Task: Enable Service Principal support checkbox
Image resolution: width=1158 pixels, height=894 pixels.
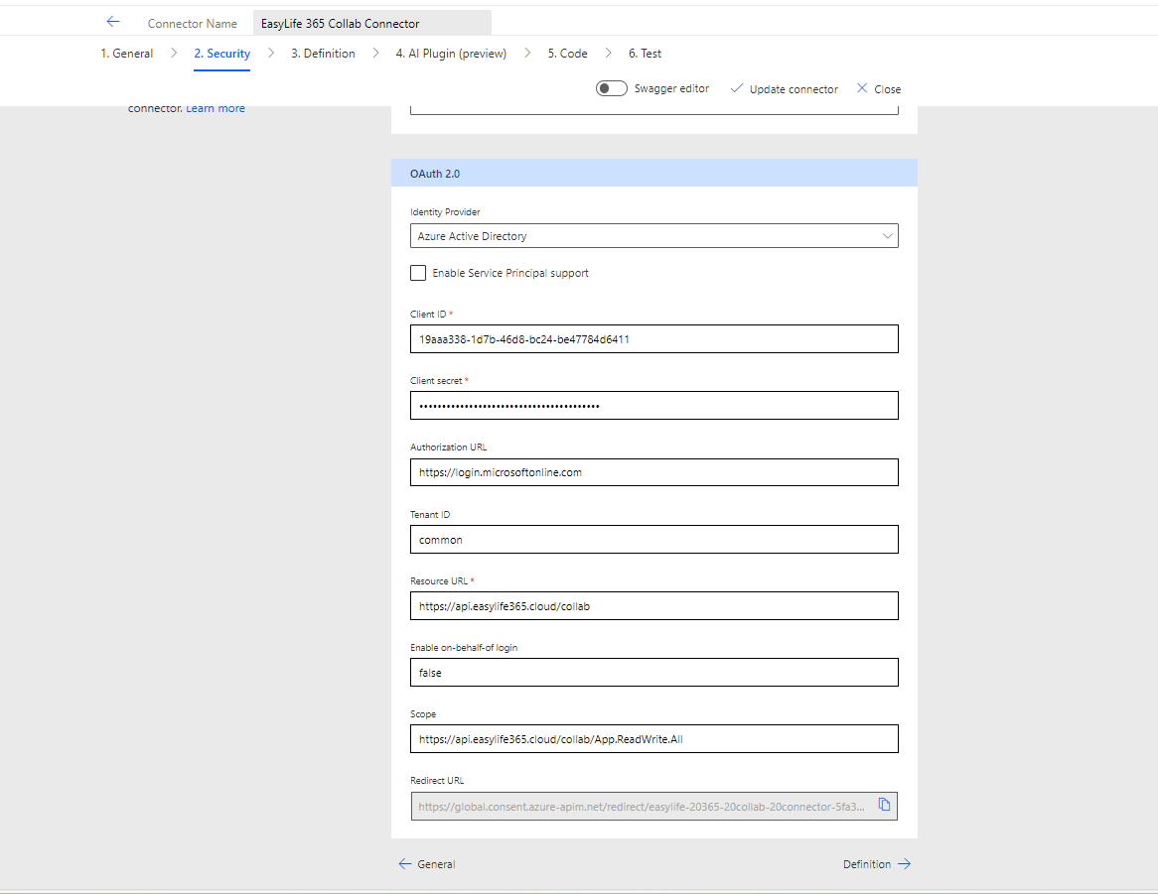Action: point(418,273)
